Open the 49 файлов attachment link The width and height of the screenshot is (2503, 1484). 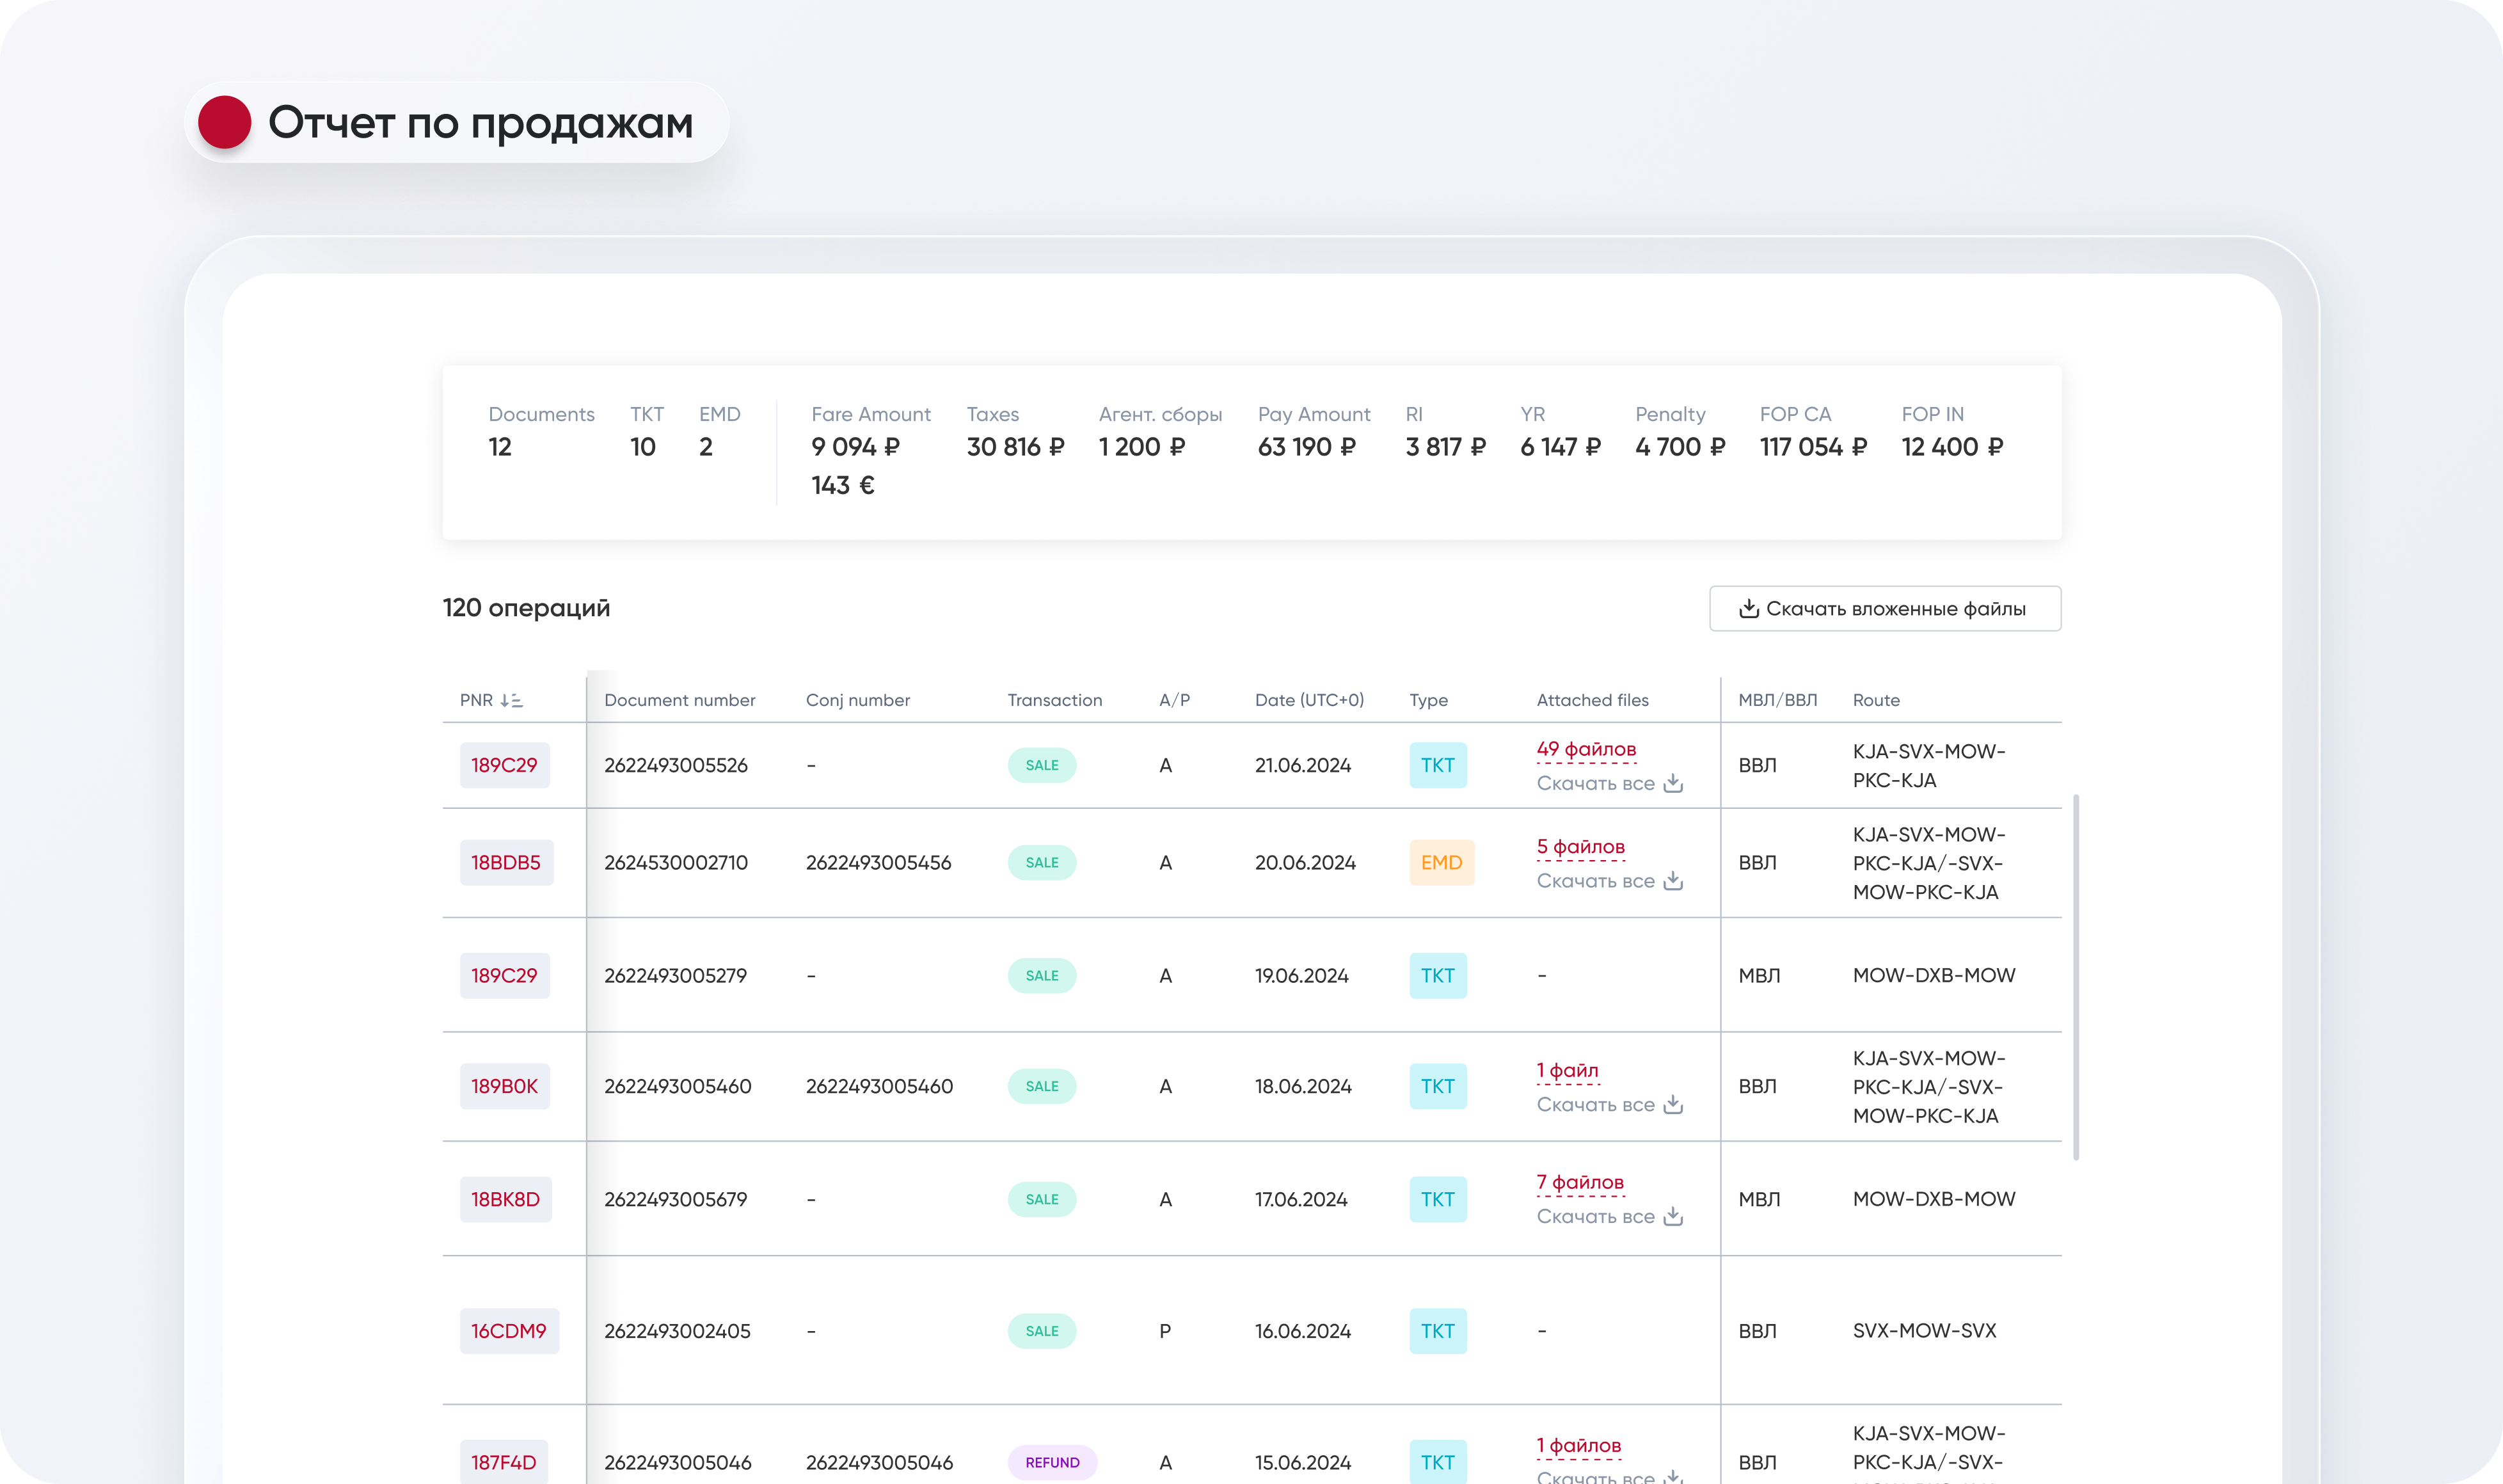pyautogui.click(x=1585, y=749)
